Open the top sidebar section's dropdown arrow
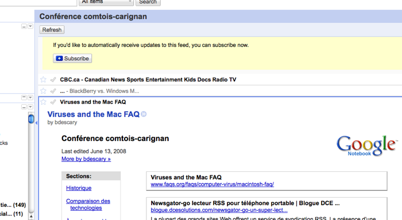Viewport: 402px width, 220px height. [30, 26]
